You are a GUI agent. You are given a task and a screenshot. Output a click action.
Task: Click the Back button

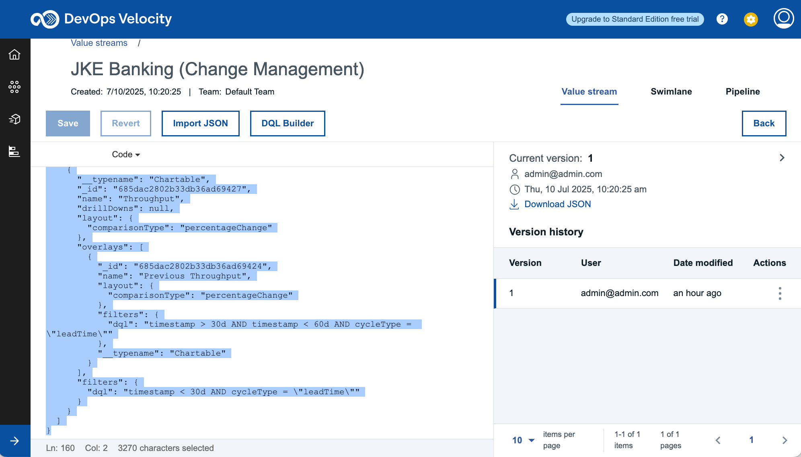click(764, 124)
